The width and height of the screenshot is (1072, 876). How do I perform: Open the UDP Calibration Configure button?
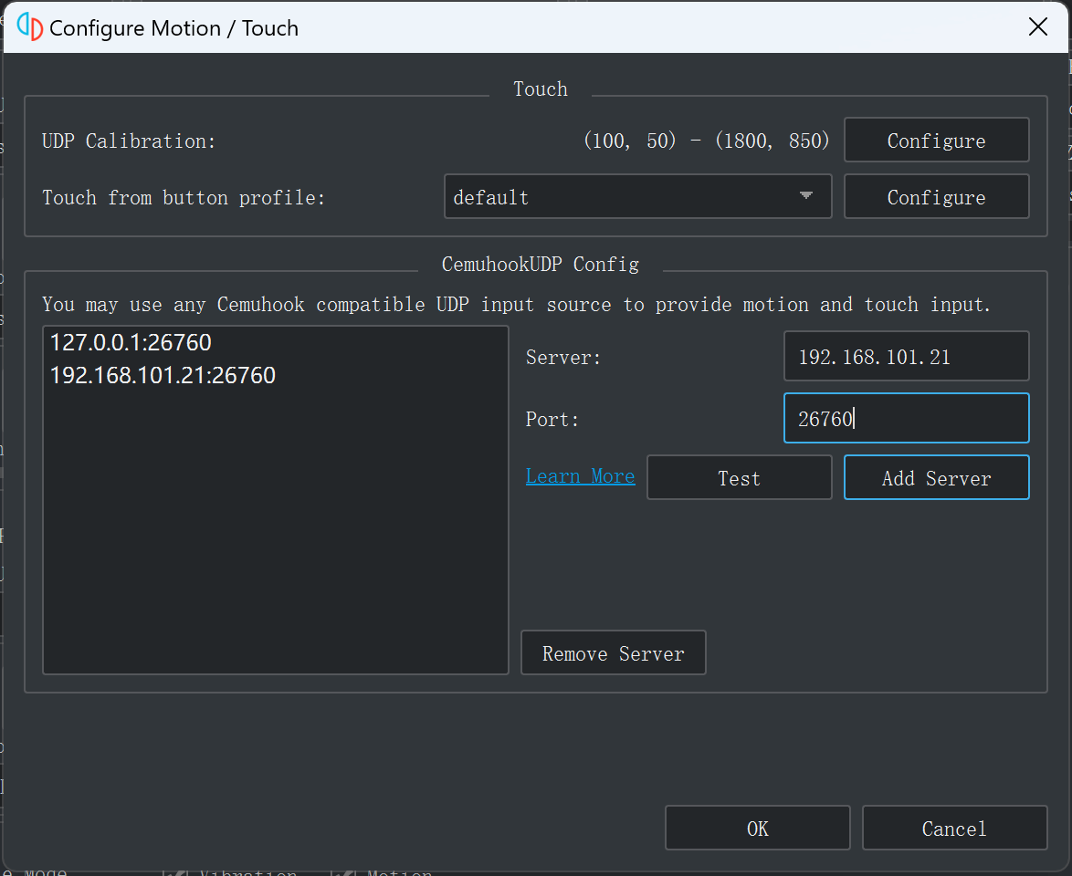[936, 141]
